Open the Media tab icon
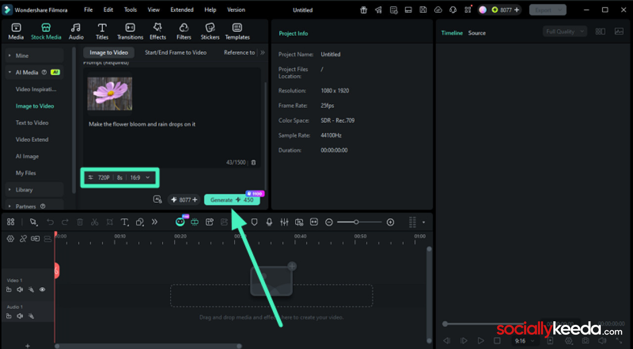The height and width of the screenshot is (349, 633). pos(16,31)
